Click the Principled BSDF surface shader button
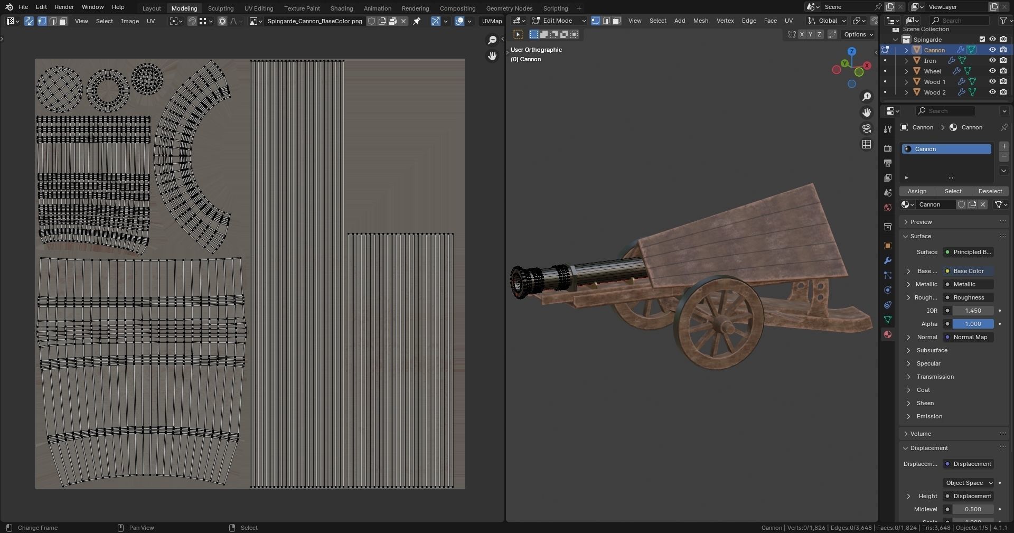1014x533 pixels. [969, 252]
